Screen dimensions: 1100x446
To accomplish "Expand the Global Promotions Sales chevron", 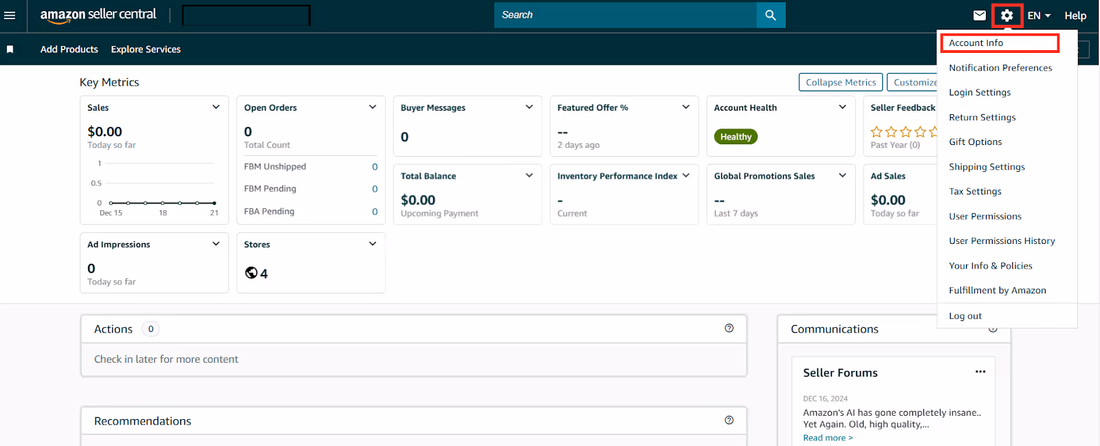I will click(843, 176).
